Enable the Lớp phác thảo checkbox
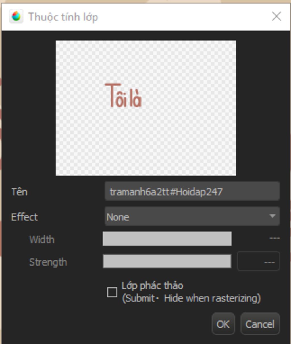The image size is (291, 344). pos(112,292)
